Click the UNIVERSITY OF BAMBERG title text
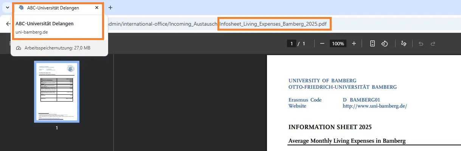 [x=322, y=81]
